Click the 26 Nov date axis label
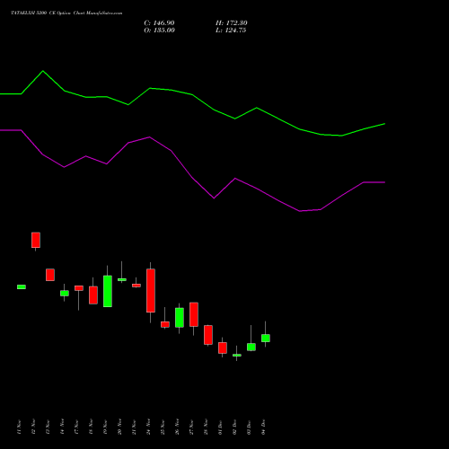The image size is (449, 449). point(177,427)
